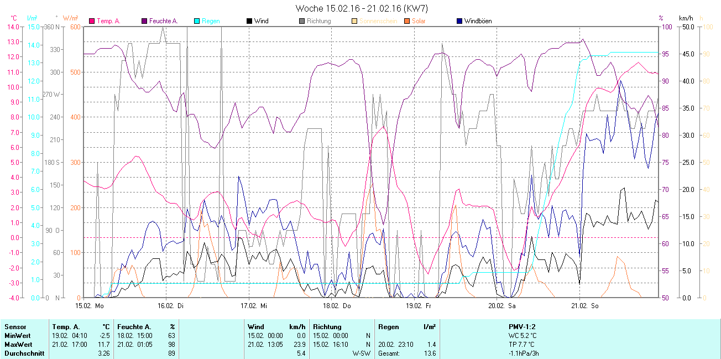Viewport: 721px width, 359px height.
Task: Click the rain total value '13.6'
Action: coord(430,352)
